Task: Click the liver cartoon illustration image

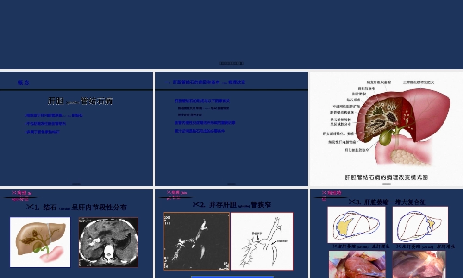Action: pos(40,242)
